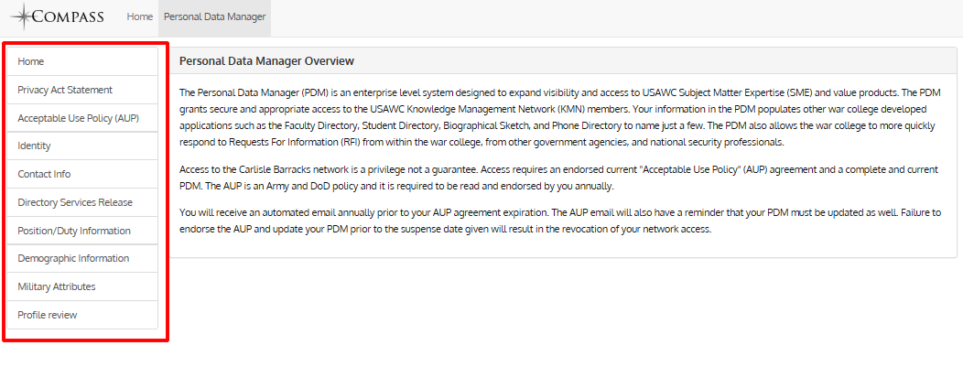The height and width of the screenshot is (367, 963).
Task: Click blank header space right of navigation
Action: (614, 17)
